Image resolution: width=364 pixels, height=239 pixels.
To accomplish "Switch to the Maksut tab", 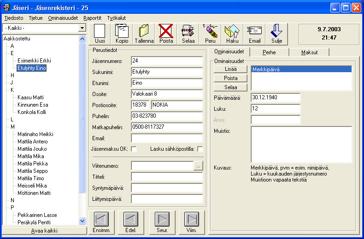I will pos(309,52).
